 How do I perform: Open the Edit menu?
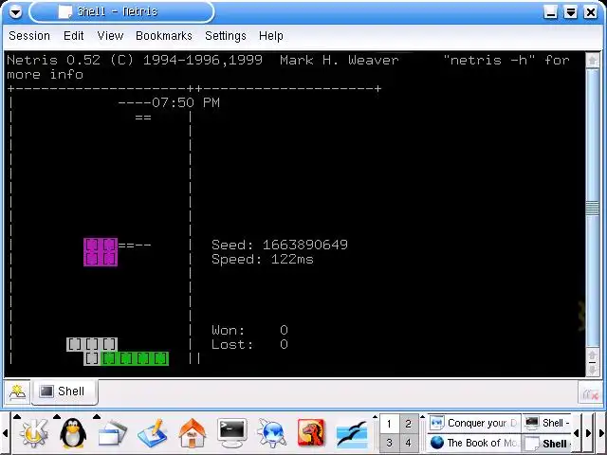pyautogui.click(x=74, y=36)
